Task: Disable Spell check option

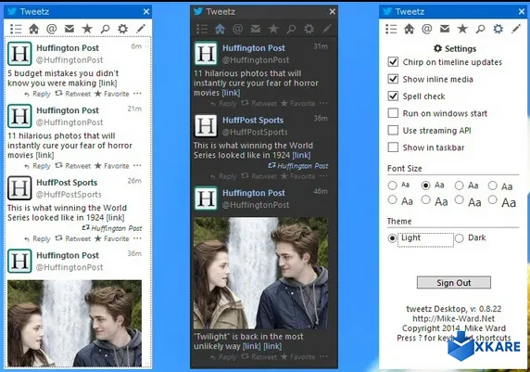Action: [x=393, y=96]
